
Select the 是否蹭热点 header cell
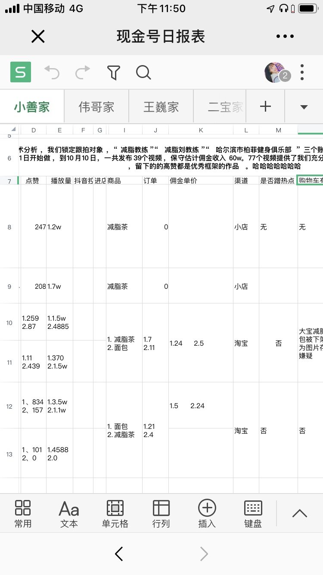pos(278,181)
